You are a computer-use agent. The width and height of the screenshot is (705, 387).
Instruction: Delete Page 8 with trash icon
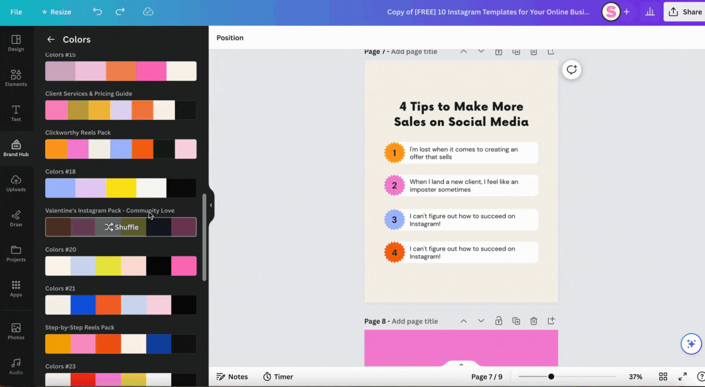[534, 321]
